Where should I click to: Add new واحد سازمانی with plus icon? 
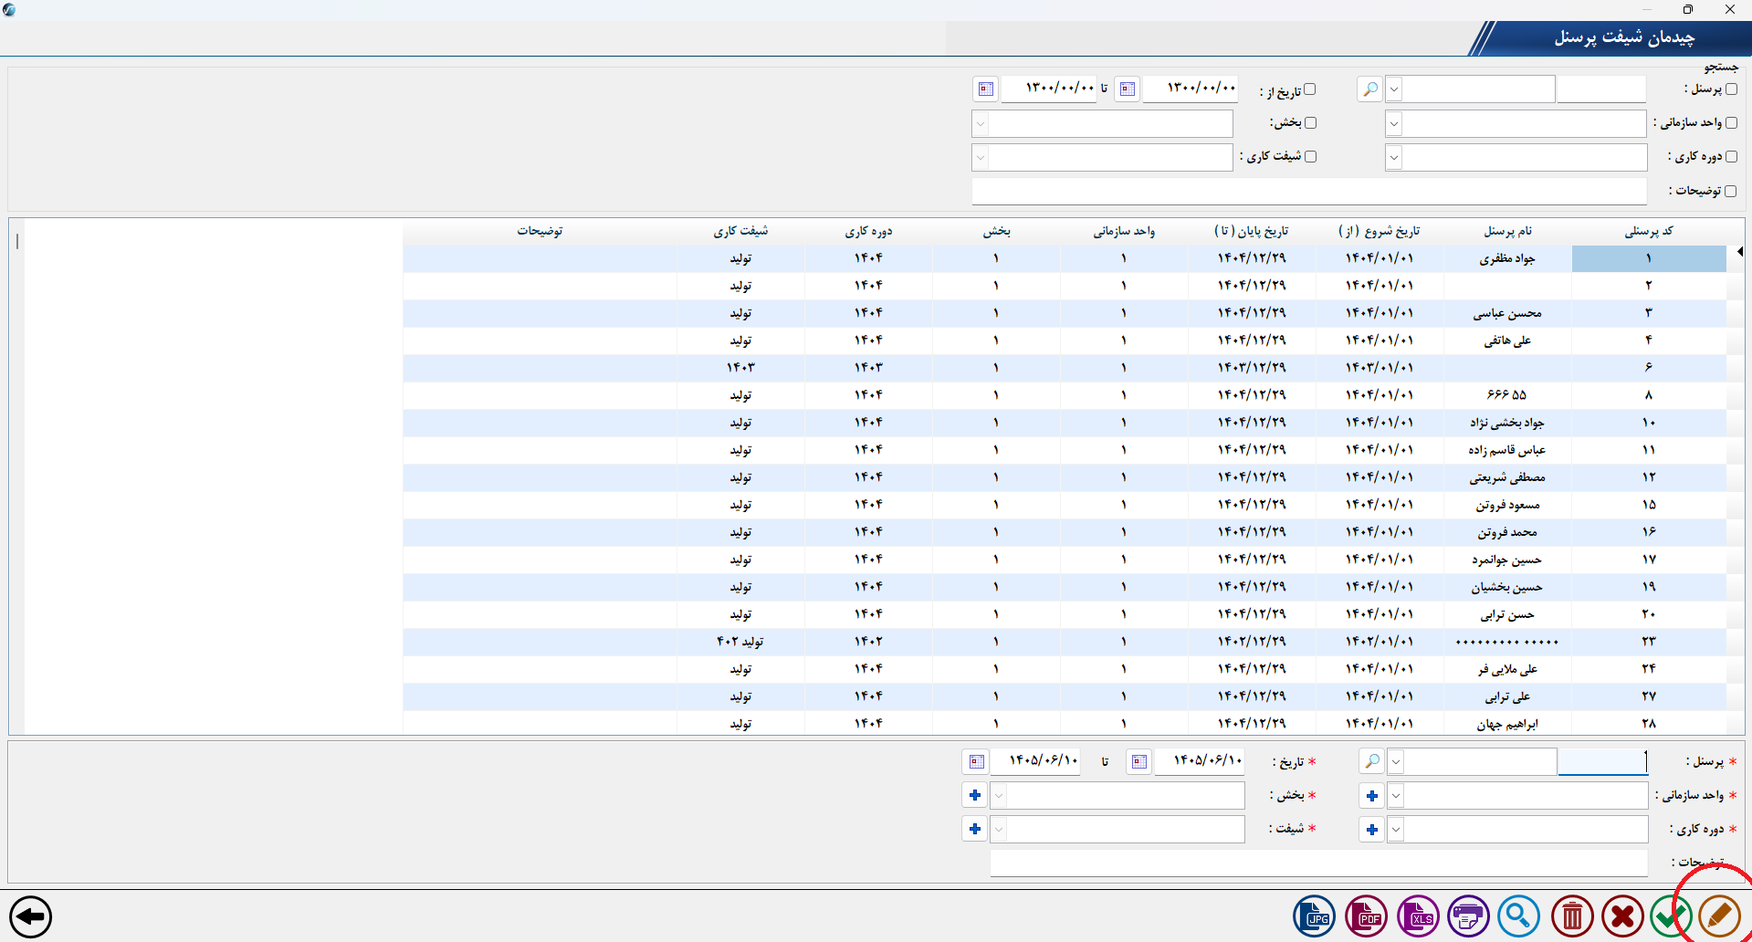tap(1372, 796)
